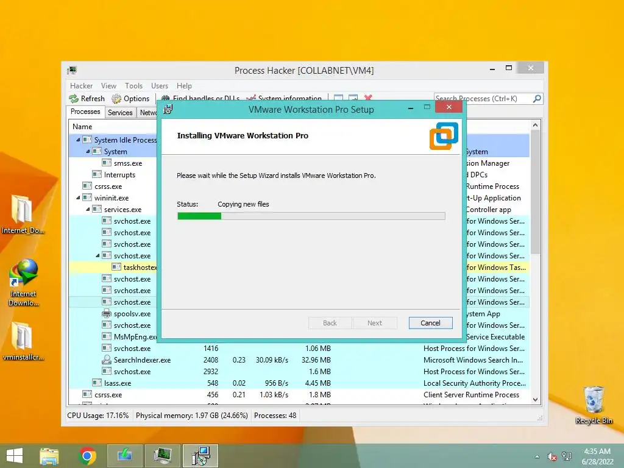The width and height of the screenshot is (624, 468).
Task: Collapse the System Idle Process tree node
Action: pyautogui.click(x=78, y=140)
